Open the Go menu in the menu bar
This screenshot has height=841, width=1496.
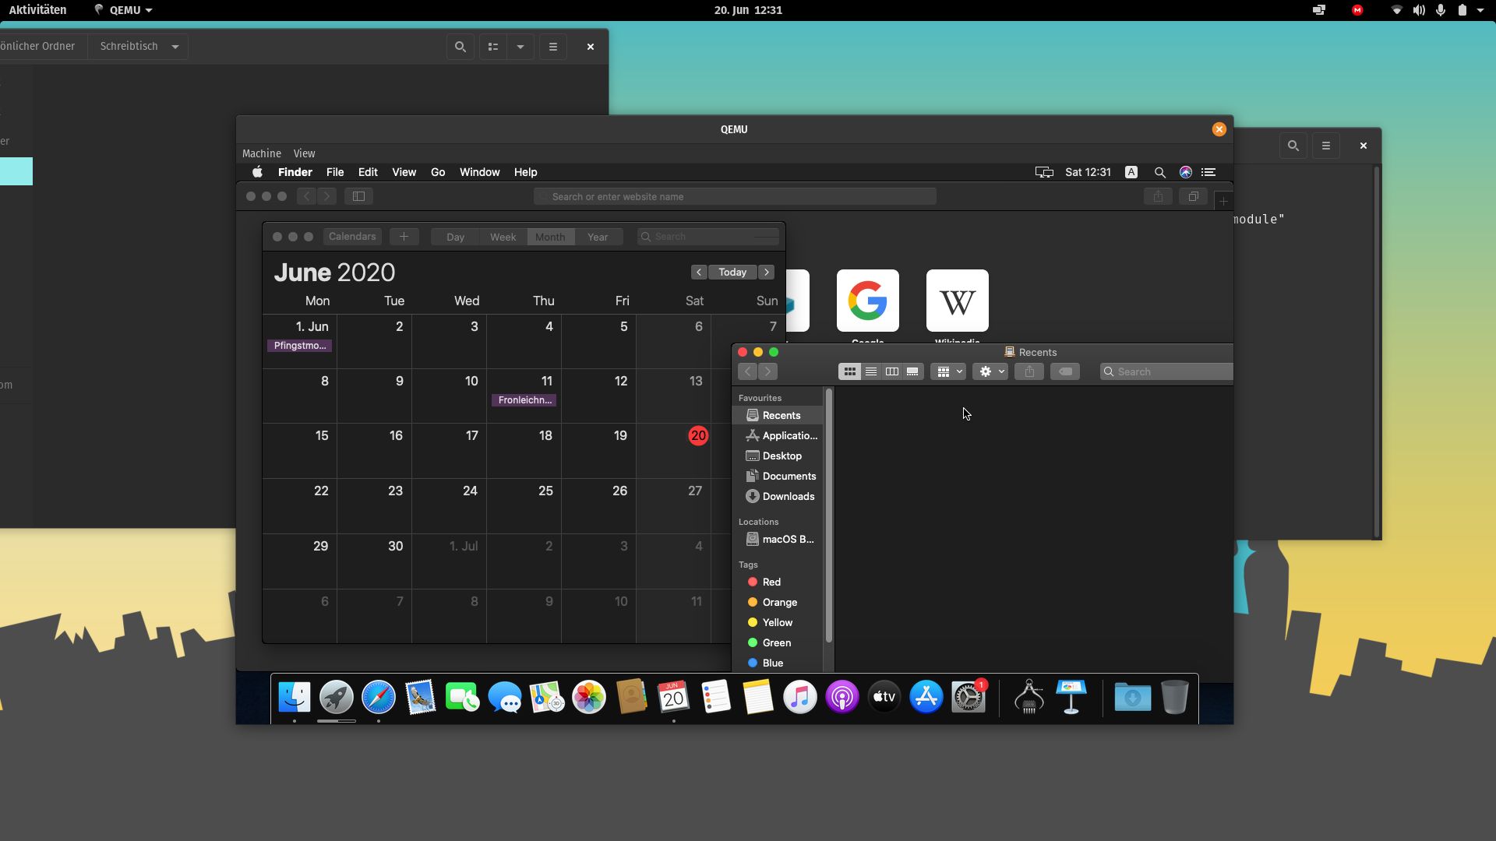(x=437, y=172)
